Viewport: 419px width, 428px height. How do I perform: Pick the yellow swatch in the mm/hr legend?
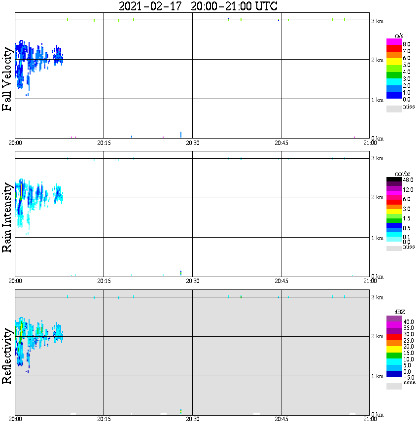tap(394, 211)
